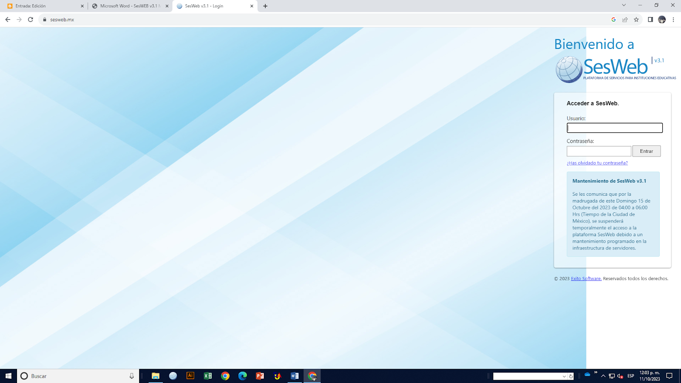Close the SesWeb v3.1 - Login tab
This screenshot has height=383, width=681.
[x=252, y=6]
